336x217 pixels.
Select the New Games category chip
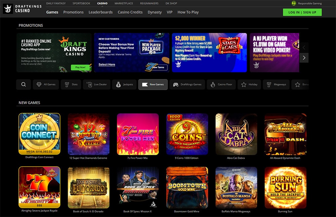153,84
